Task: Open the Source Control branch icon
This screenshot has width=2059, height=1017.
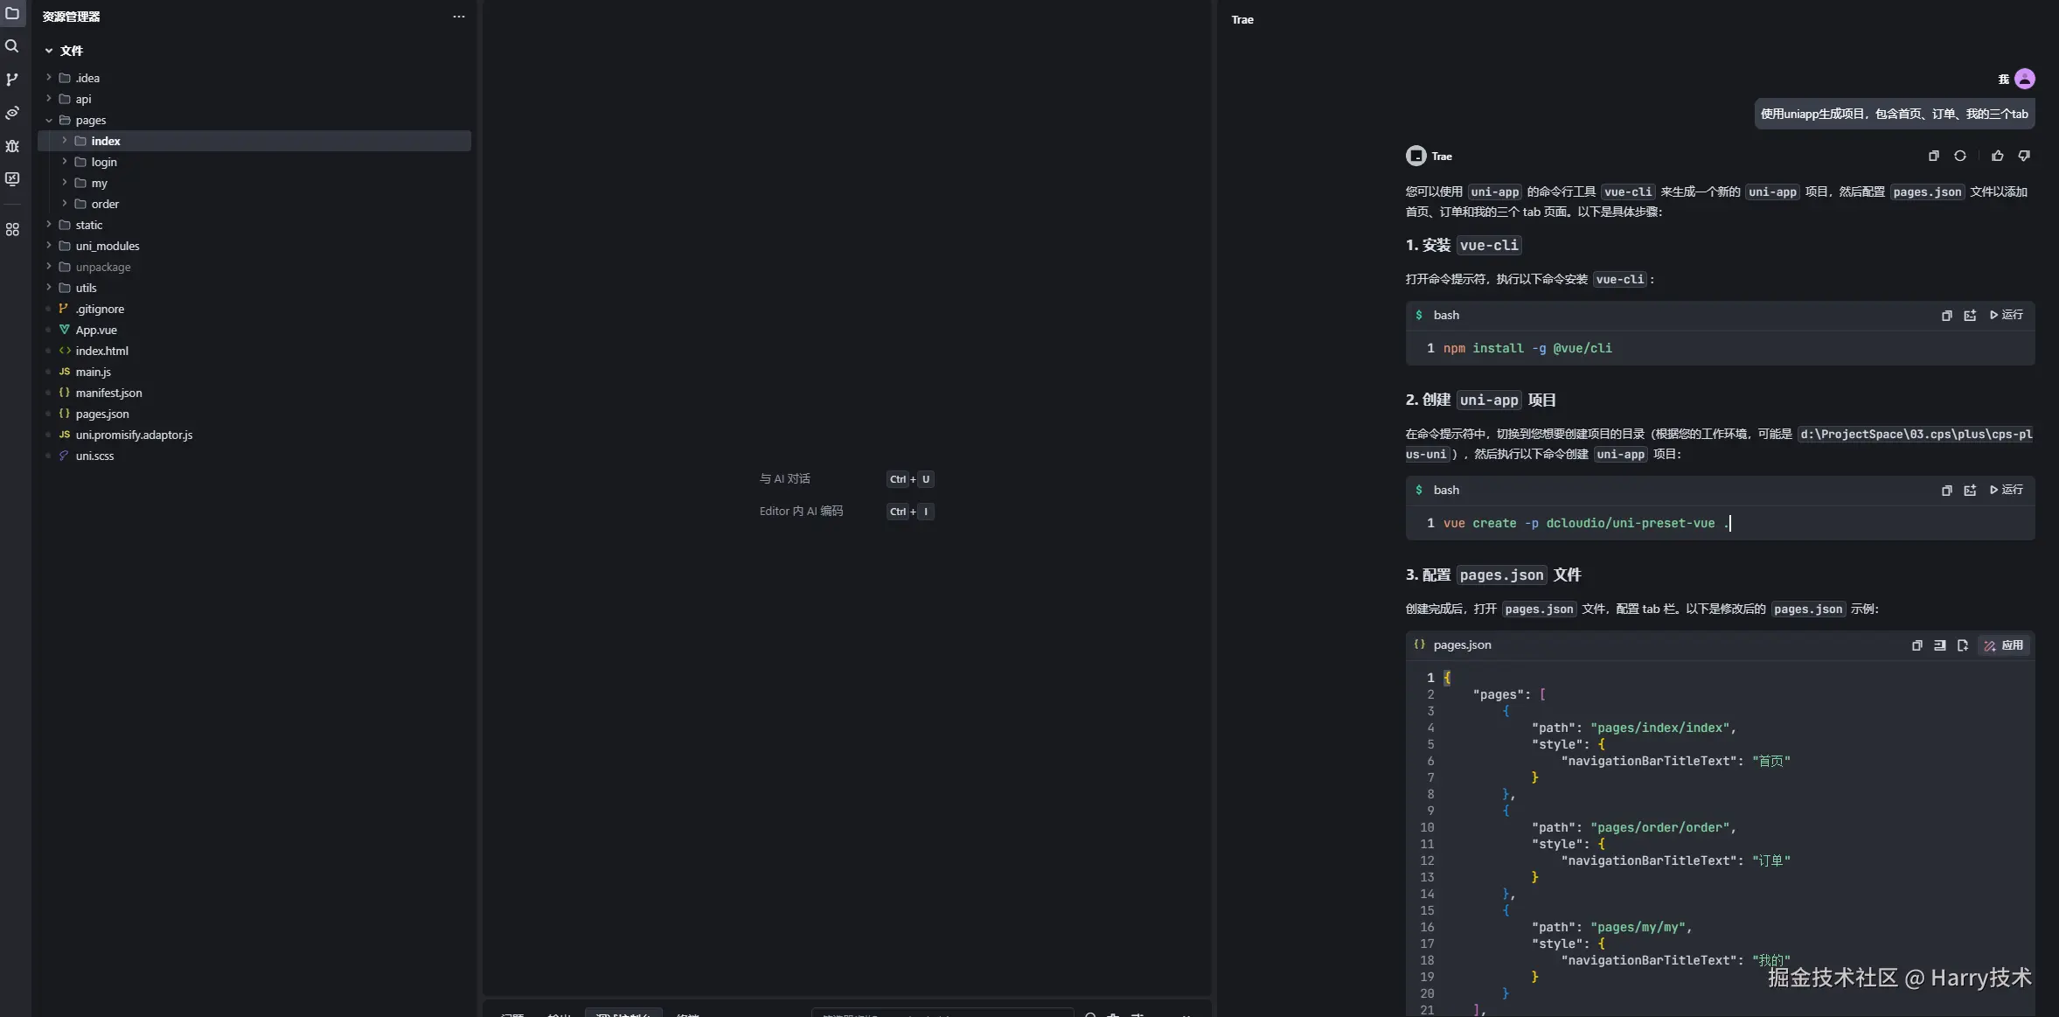Action: point(12,80)
